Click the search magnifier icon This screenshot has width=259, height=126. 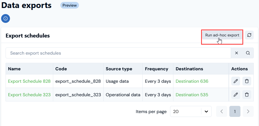[248, 53]
